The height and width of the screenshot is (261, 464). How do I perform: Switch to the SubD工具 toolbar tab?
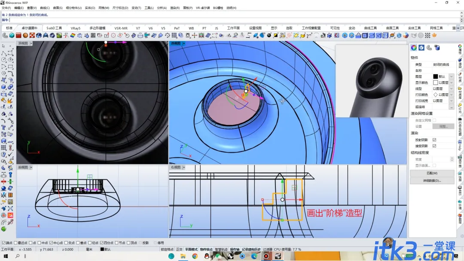[x=54, y=28]
